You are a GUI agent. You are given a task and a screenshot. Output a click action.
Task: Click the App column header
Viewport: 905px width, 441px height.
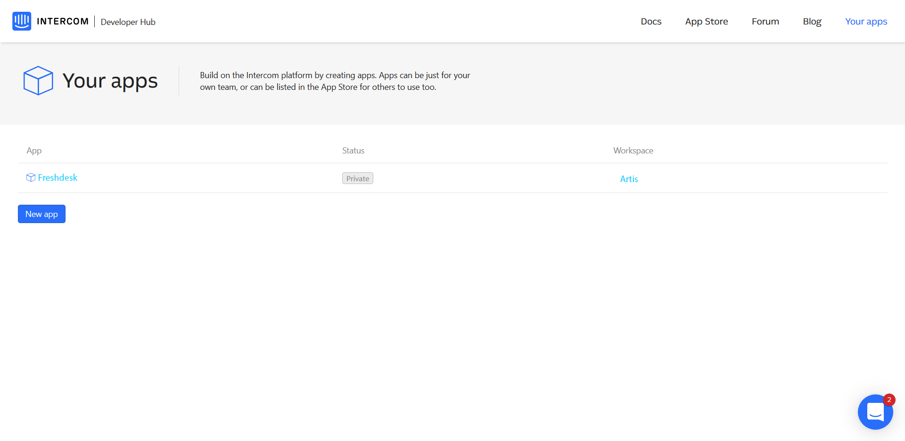[x=34, y=151]
